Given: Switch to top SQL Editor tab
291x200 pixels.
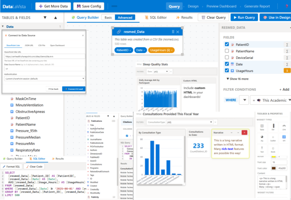Looking at the screenshot, I should tap(156, 17).
